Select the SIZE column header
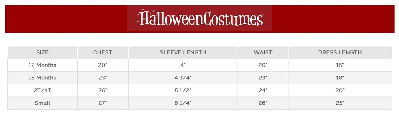Image resolution: width=399 pixels, height=117 pixels. pyautogui.click(x=42, y=52)
